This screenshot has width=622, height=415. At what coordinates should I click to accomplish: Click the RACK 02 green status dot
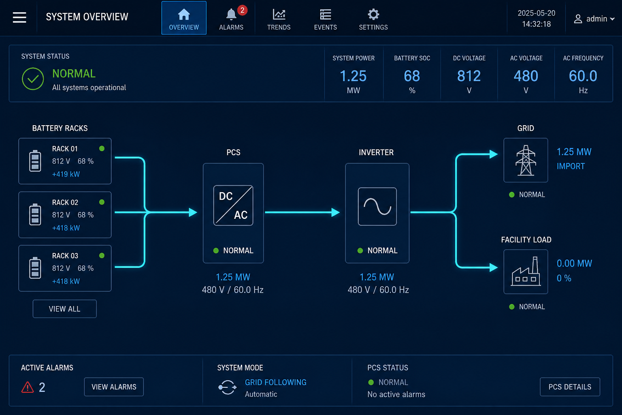[102, 202]
